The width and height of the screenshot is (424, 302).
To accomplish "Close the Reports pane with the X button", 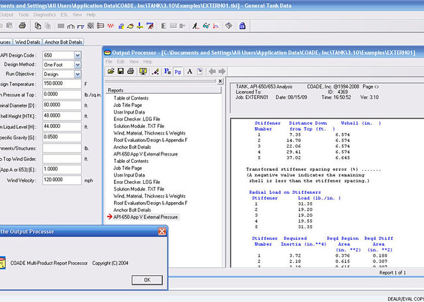I will point(220,81).
